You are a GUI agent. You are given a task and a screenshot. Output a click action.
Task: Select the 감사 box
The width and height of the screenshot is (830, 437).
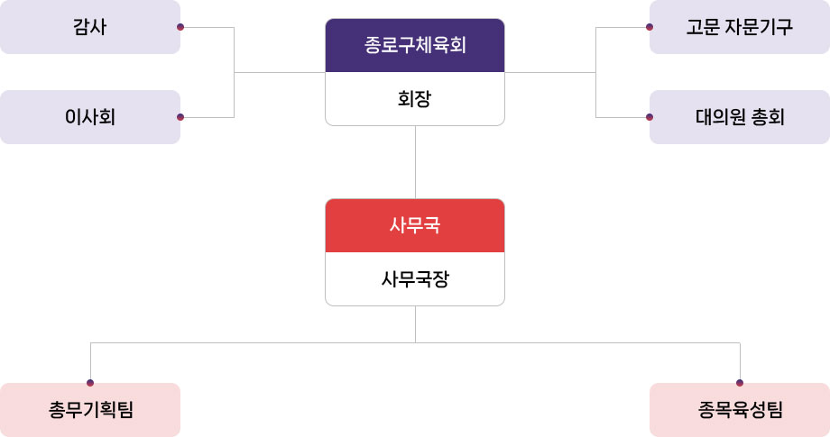(x=89, y=27)
